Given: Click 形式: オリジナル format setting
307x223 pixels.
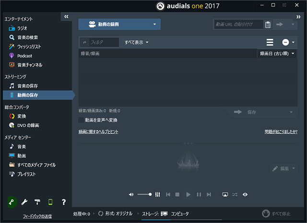Looking at the screenshot, I should 115,213.
